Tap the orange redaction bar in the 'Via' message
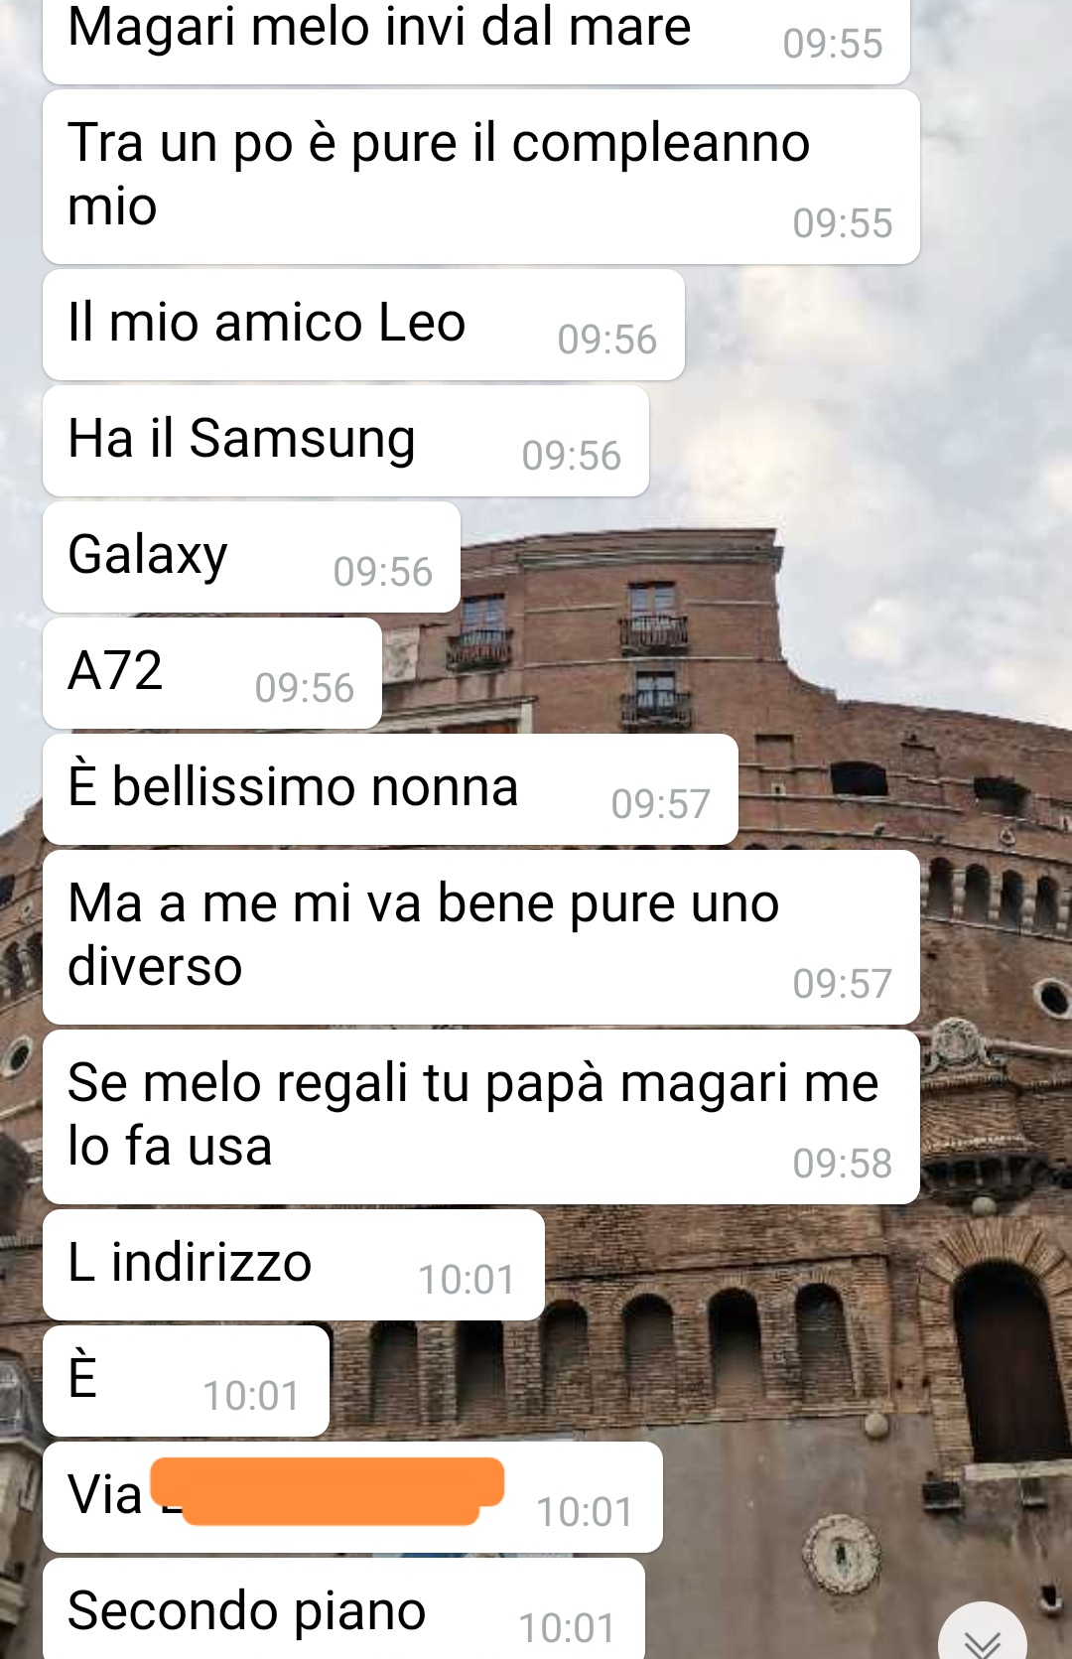 pyautogui.click(x=328, y=1490)
